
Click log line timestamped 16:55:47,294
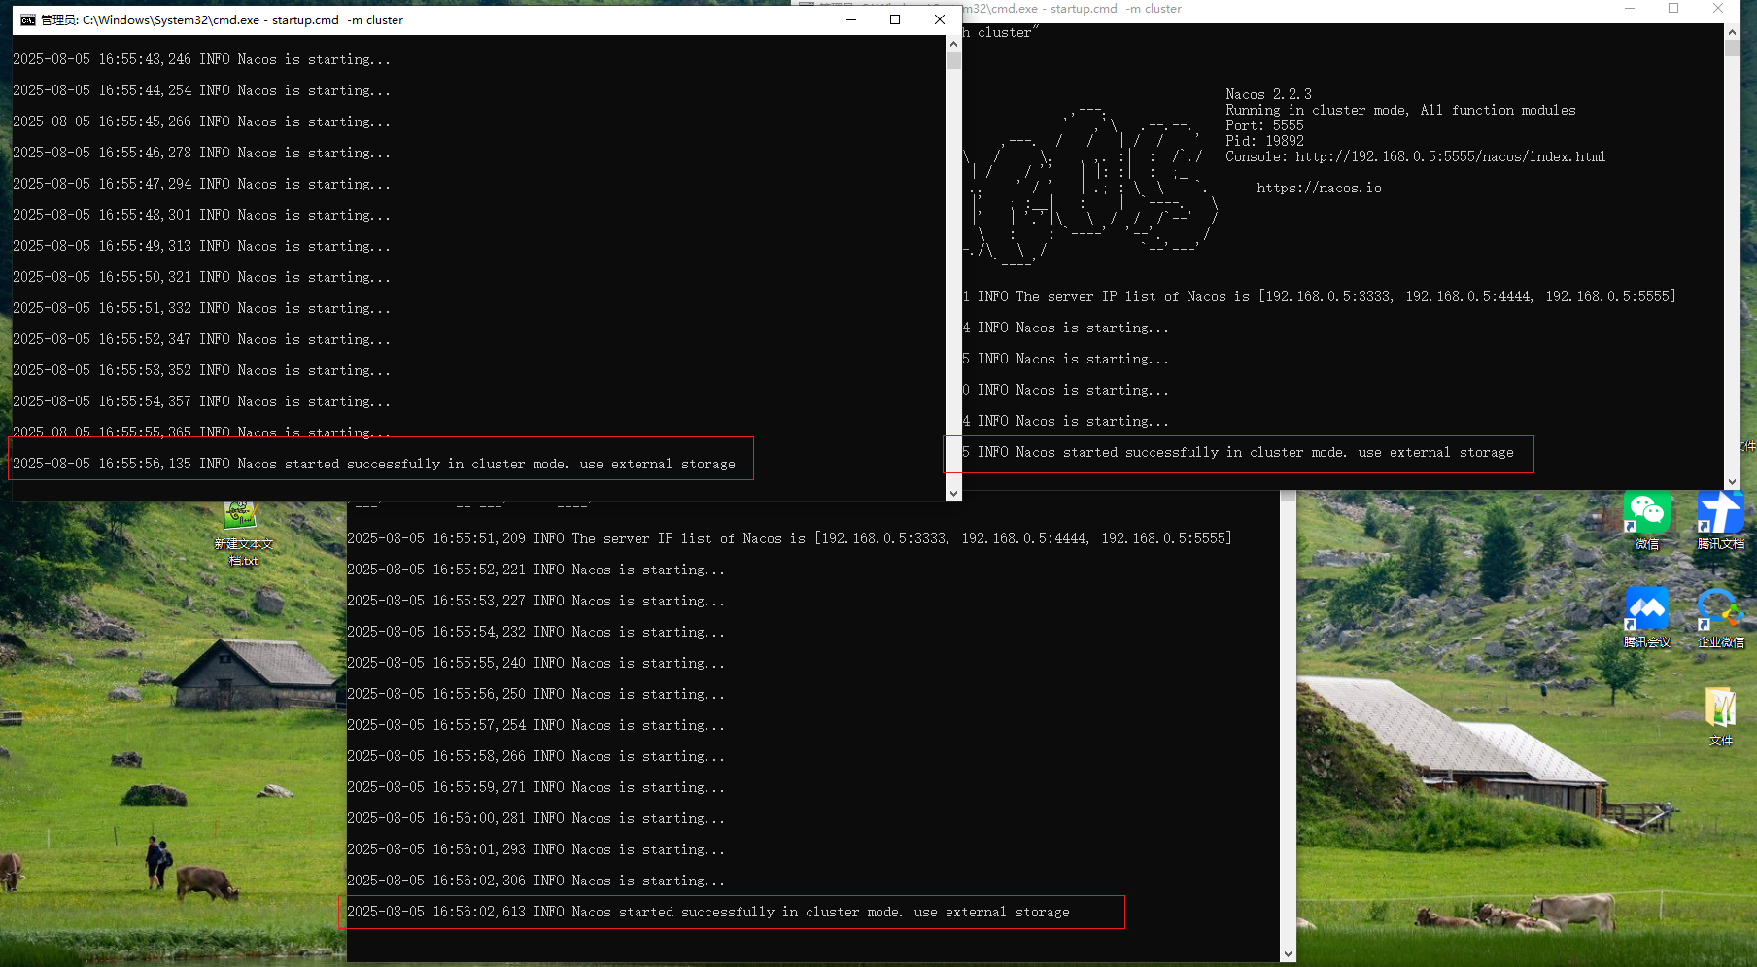[201, 184]
